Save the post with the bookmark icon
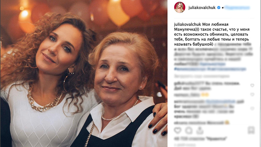The image size is (261, 147). [251, 130]
